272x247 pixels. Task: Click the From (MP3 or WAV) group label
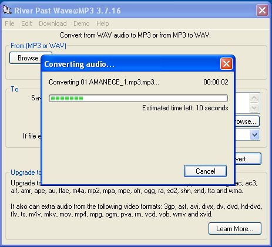(38, 46)
